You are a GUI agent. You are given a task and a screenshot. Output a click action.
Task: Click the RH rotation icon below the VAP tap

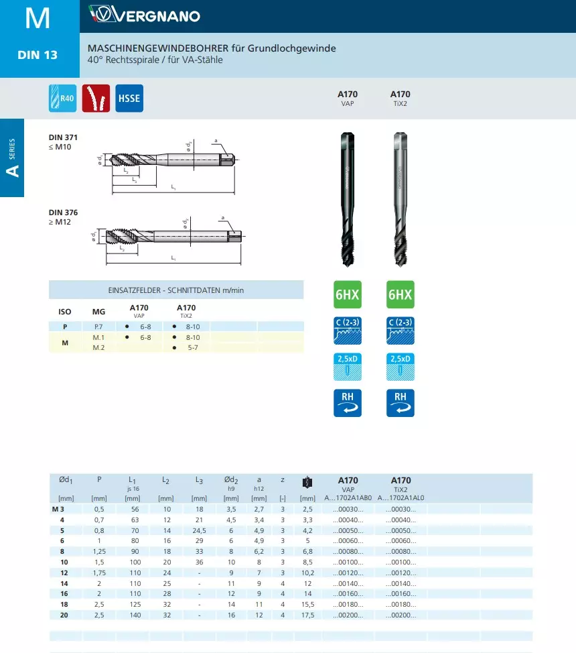tap(347, 402)
